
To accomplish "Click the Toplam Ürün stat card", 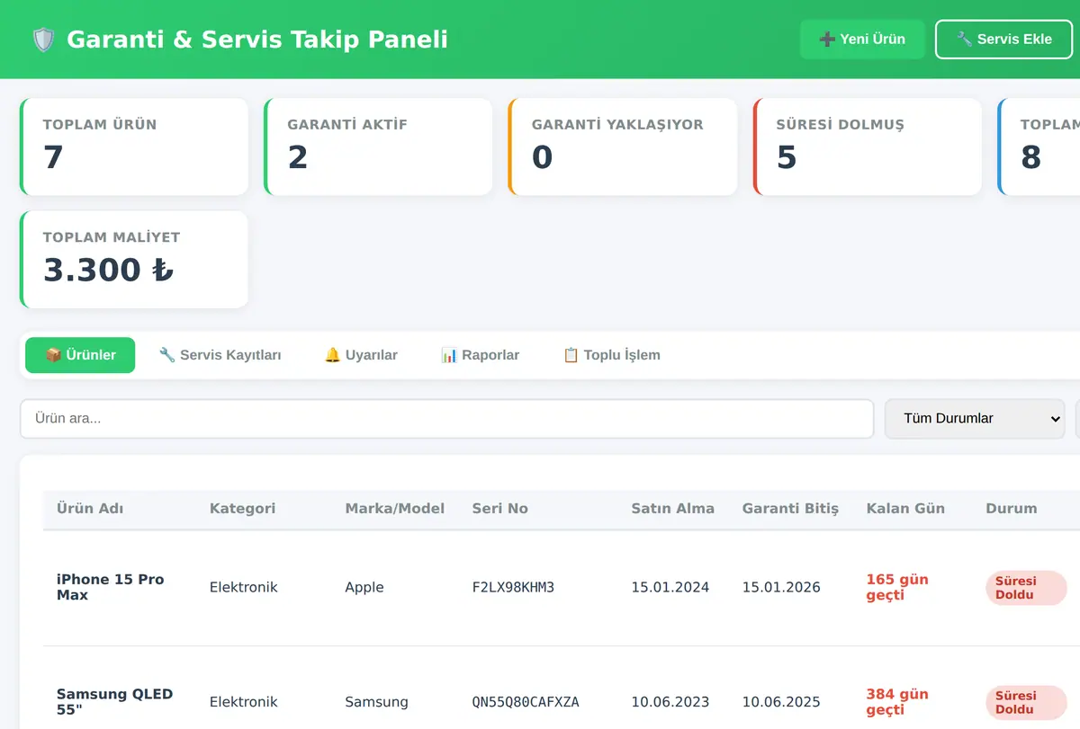I will click(x=134, y=147).
